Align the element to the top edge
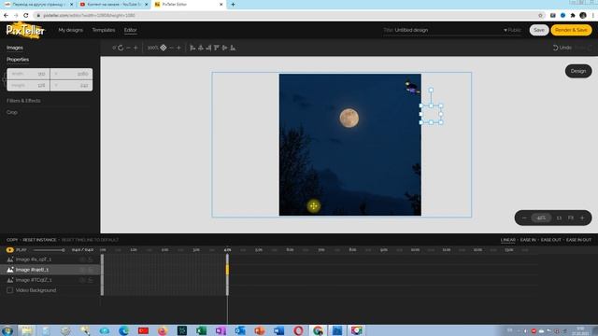This screenshot has height=336, width=598. (217, 48)
